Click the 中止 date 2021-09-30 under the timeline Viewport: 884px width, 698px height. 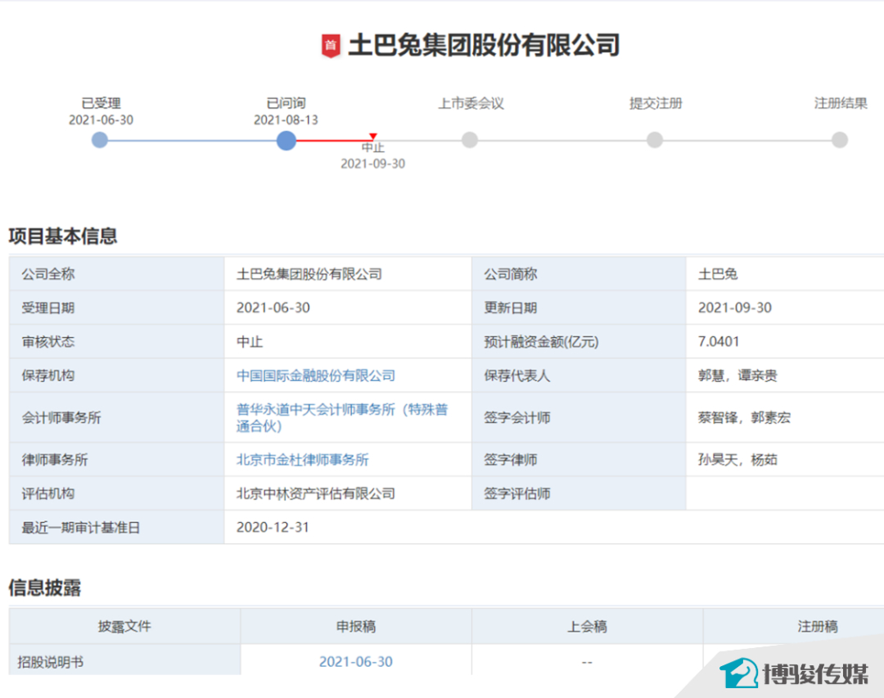coord(372,164)
